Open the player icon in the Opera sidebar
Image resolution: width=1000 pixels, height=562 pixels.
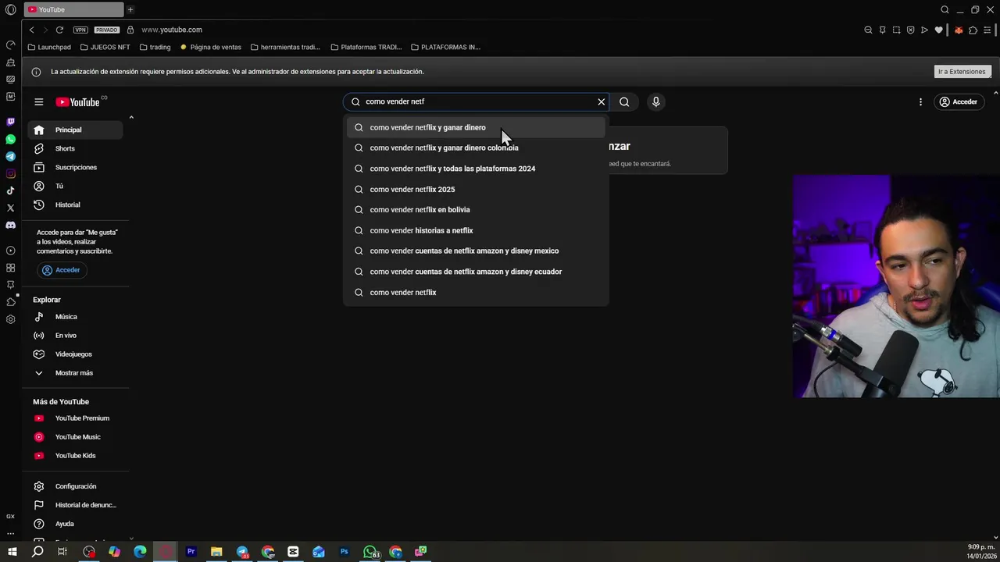(x=10, y=251)
